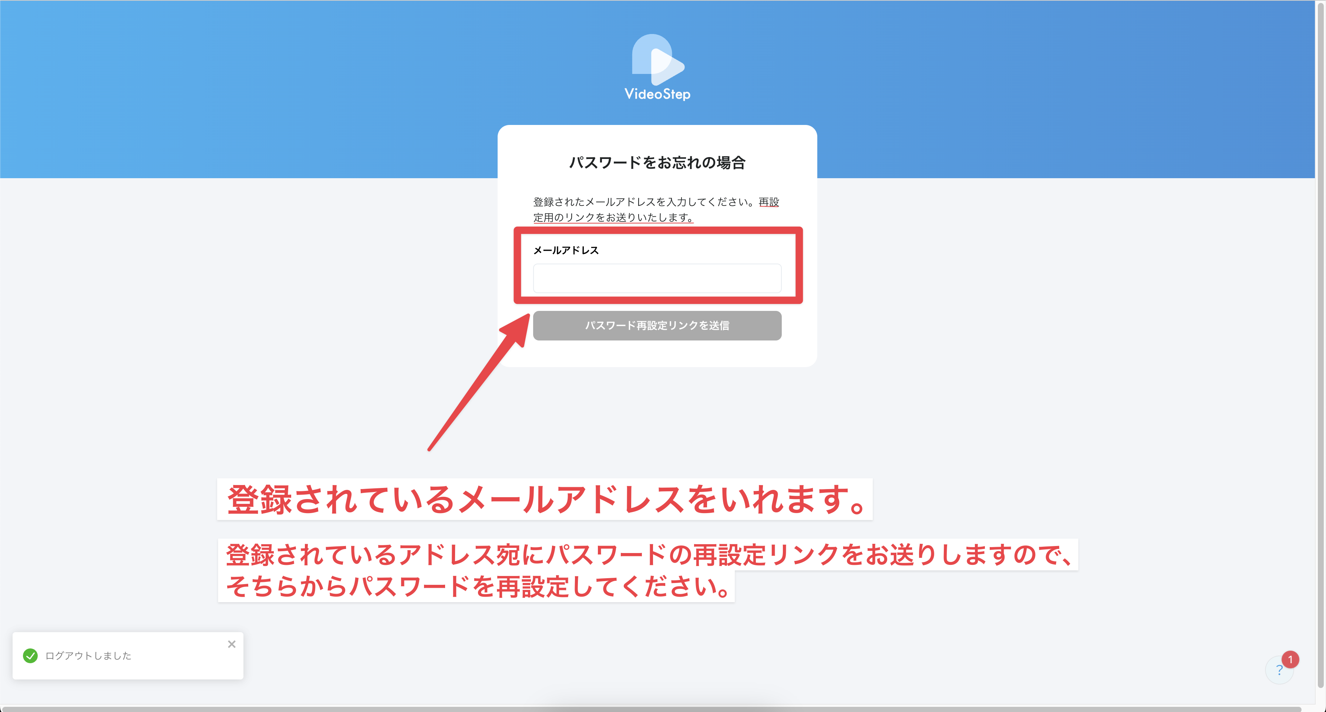The image size is (1326, 712).
Task: Click the VideoStep wordmark under the logo
Action: click(x=657, y=94)
